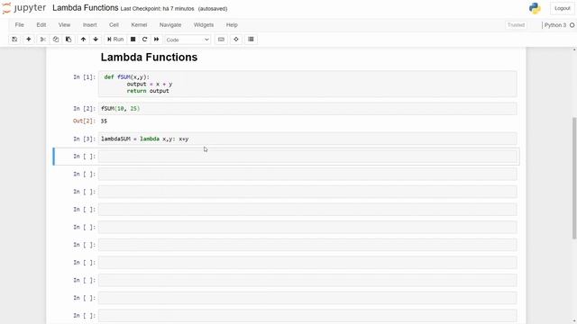The width and height of the screenshot is (577, 324).
Task: Open the Insert menu
Action: tap(90, 25)
